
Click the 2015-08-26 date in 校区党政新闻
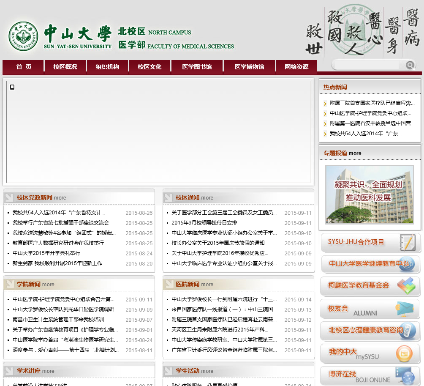pos(139,213)
